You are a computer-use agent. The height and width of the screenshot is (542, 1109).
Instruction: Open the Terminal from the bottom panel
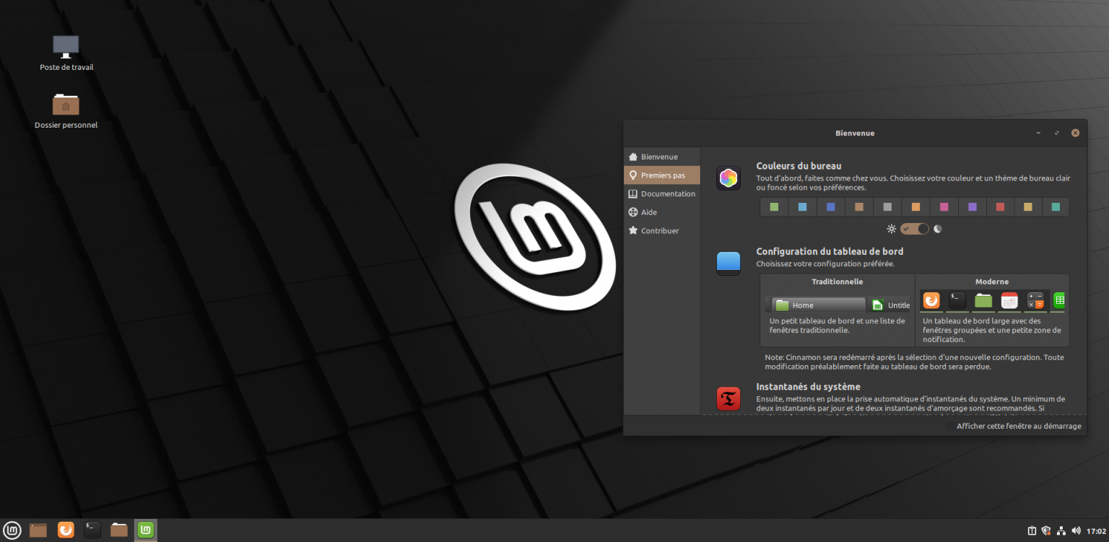click(x=92, y=530)
